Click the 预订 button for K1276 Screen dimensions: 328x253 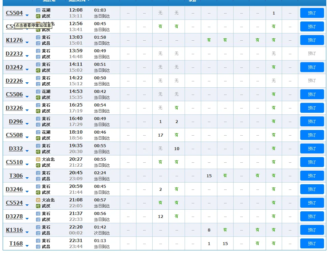tap(311, 40)
